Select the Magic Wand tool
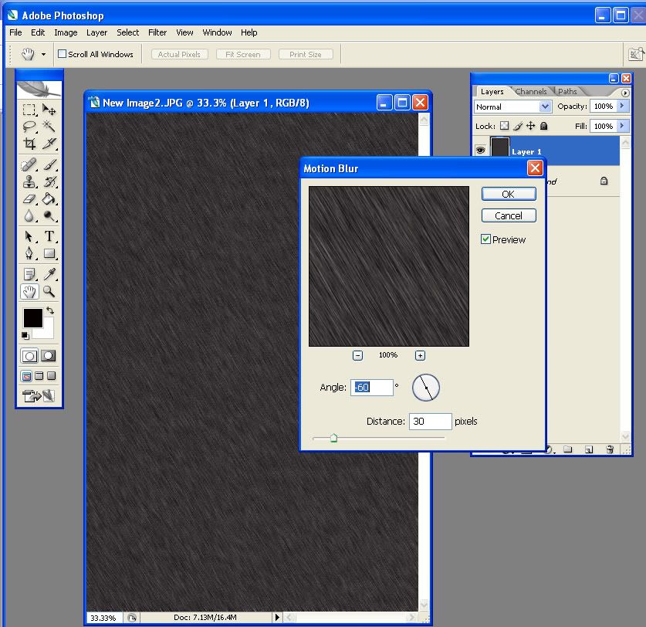Viewport: 646px width, 627px height. tap(49, 126)
